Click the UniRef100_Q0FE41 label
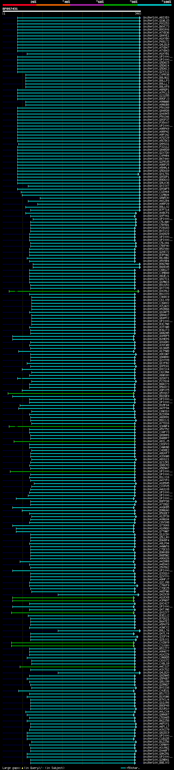The height and width of the screenshot is (770, 174). click(156, 366)
